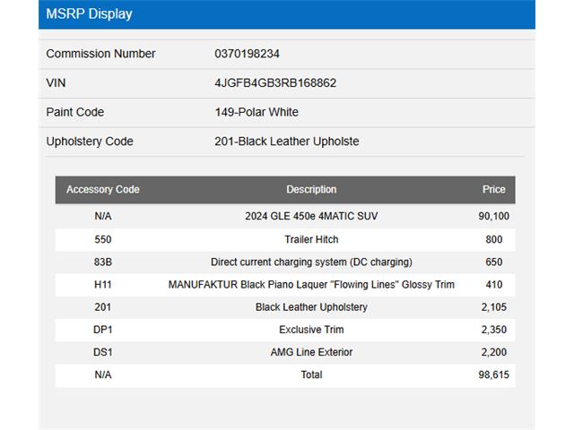Select the Exclusive Trim price 2,350

(494, 330)
